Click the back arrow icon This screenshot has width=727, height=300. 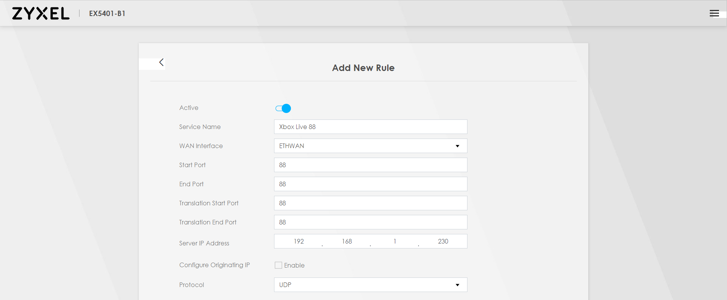161,62
